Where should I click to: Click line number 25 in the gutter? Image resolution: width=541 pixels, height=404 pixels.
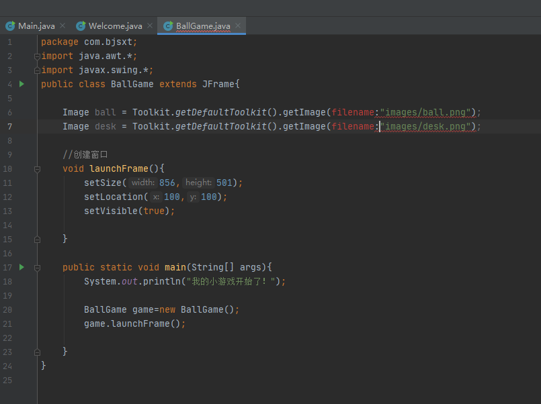[7, 381]
